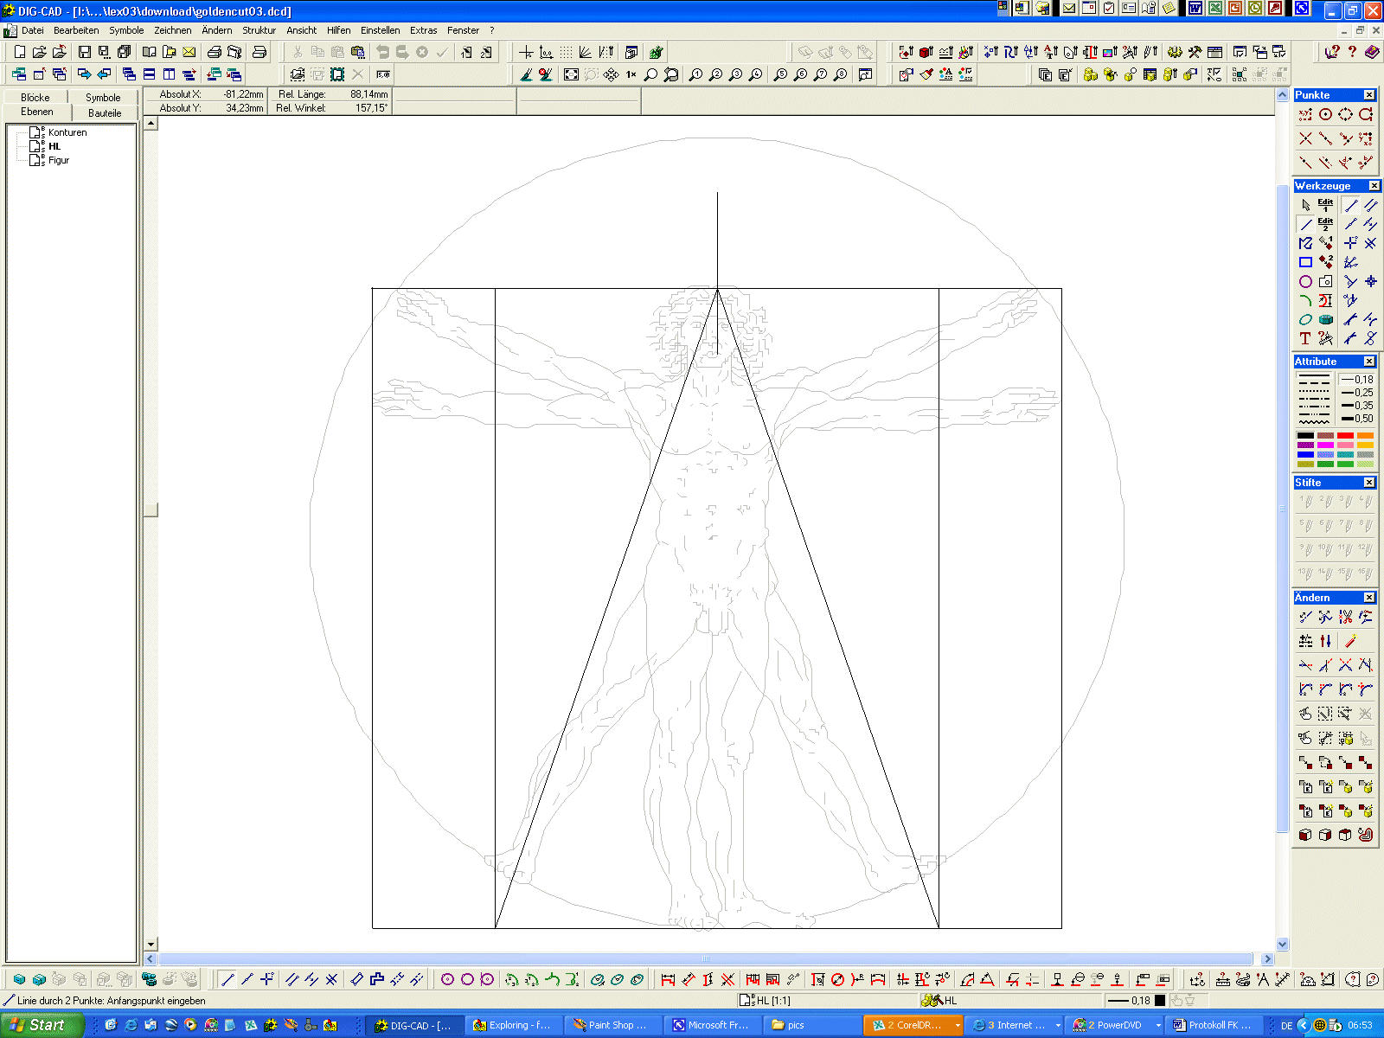Click the Print icon in toolbar
The width and height of the screenshot is (1384, 1038).
(x=215, y=53)
